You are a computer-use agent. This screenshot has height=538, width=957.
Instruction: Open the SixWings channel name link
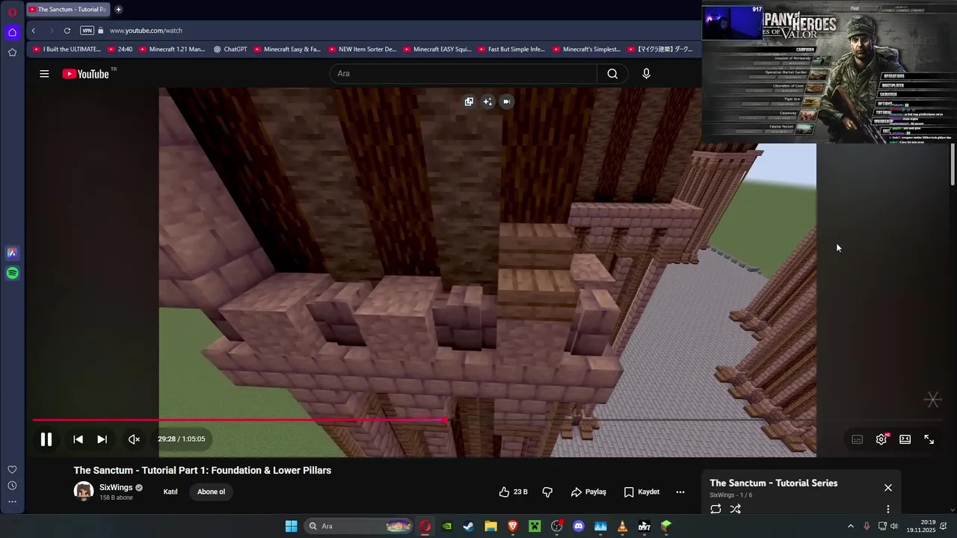coord(116,487)
